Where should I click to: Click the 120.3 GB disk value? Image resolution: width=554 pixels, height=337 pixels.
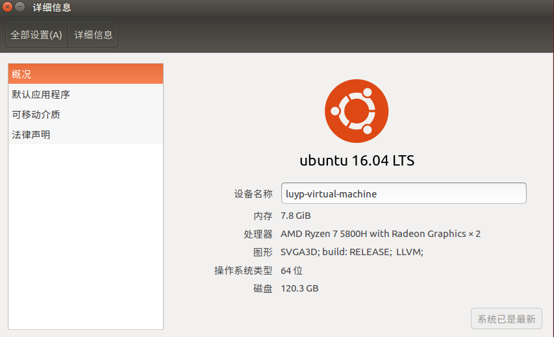tap(299, 288)
